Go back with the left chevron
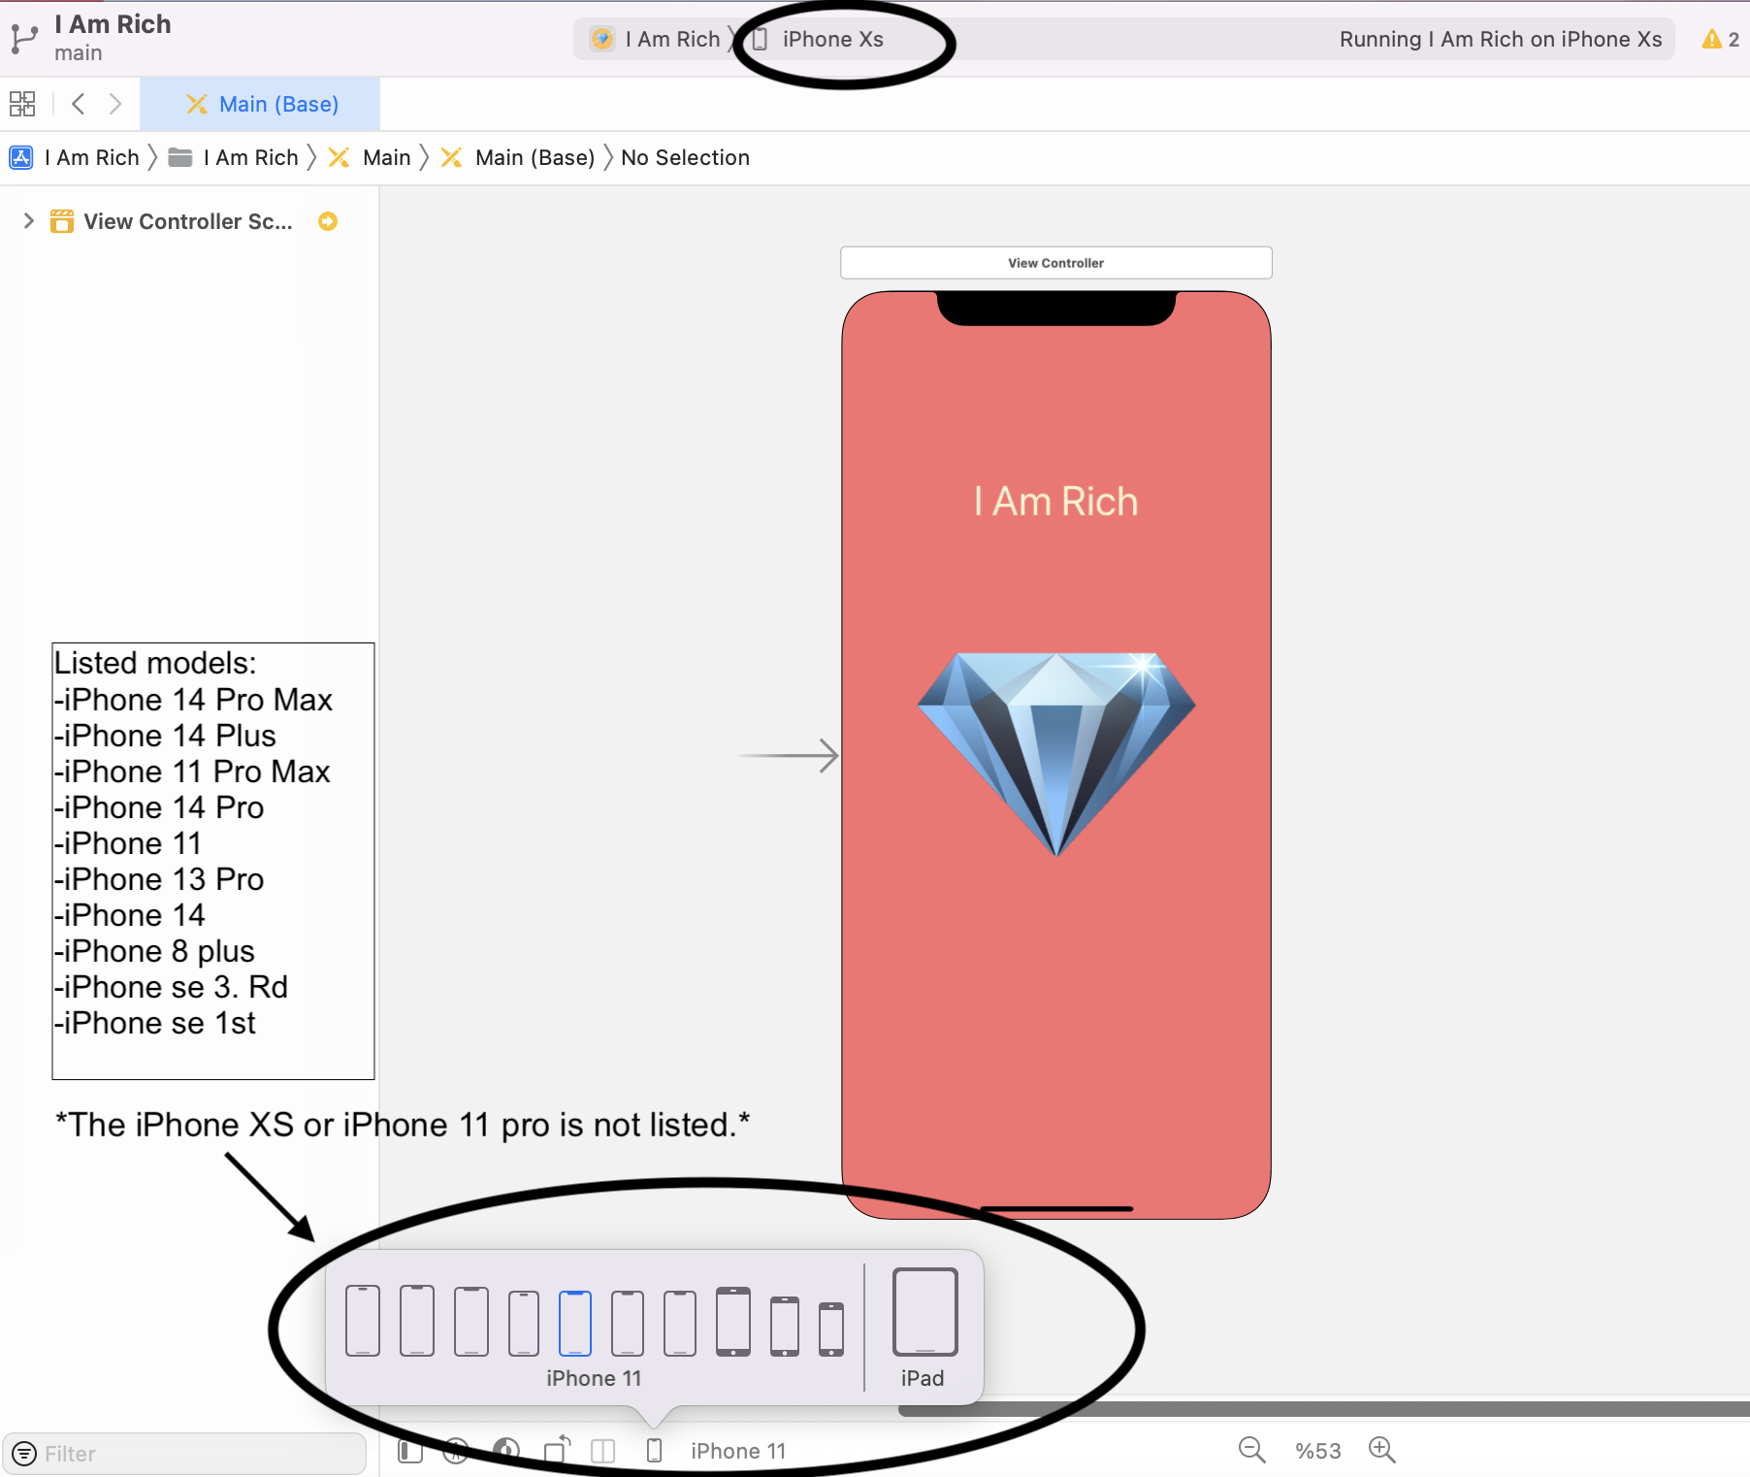The height and width of the screenshot is (1477, 1750). (79, 104)
